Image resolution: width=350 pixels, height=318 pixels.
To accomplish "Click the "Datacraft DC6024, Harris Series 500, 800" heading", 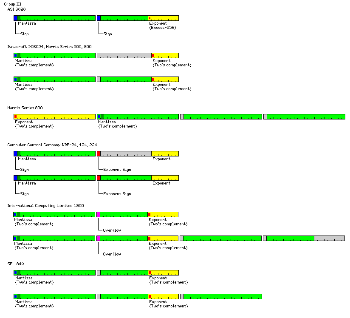I will coord(49,46).
